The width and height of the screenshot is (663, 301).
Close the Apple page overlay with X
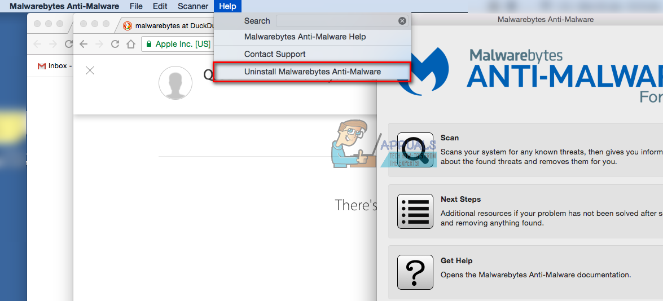(90, 70)
